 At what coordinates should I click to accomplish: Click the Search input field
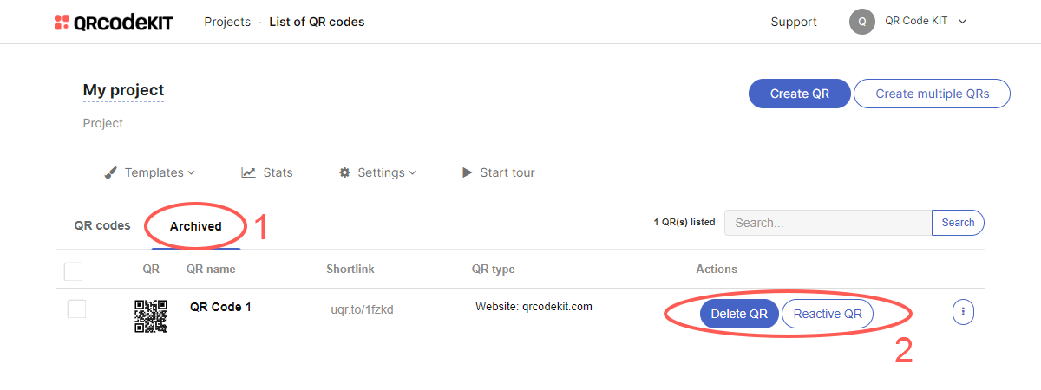point(828,223)
